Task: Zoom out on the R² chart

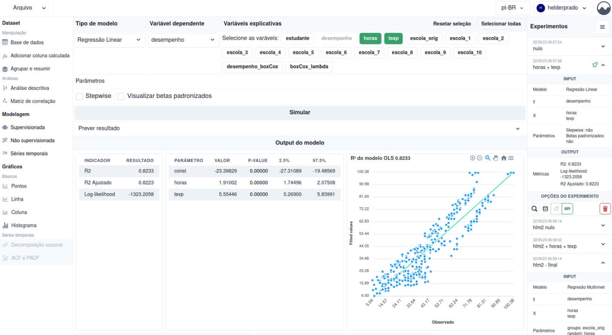Action: click(x=479, y=158)
